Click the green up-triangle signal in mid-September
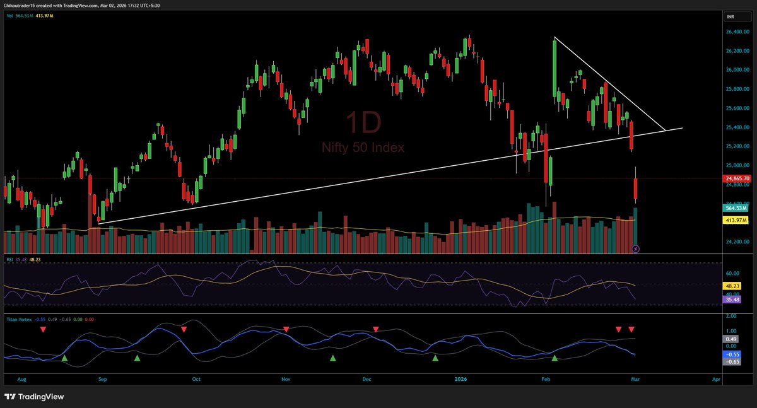This screenshot has height=408, width=757. (137, 358)
